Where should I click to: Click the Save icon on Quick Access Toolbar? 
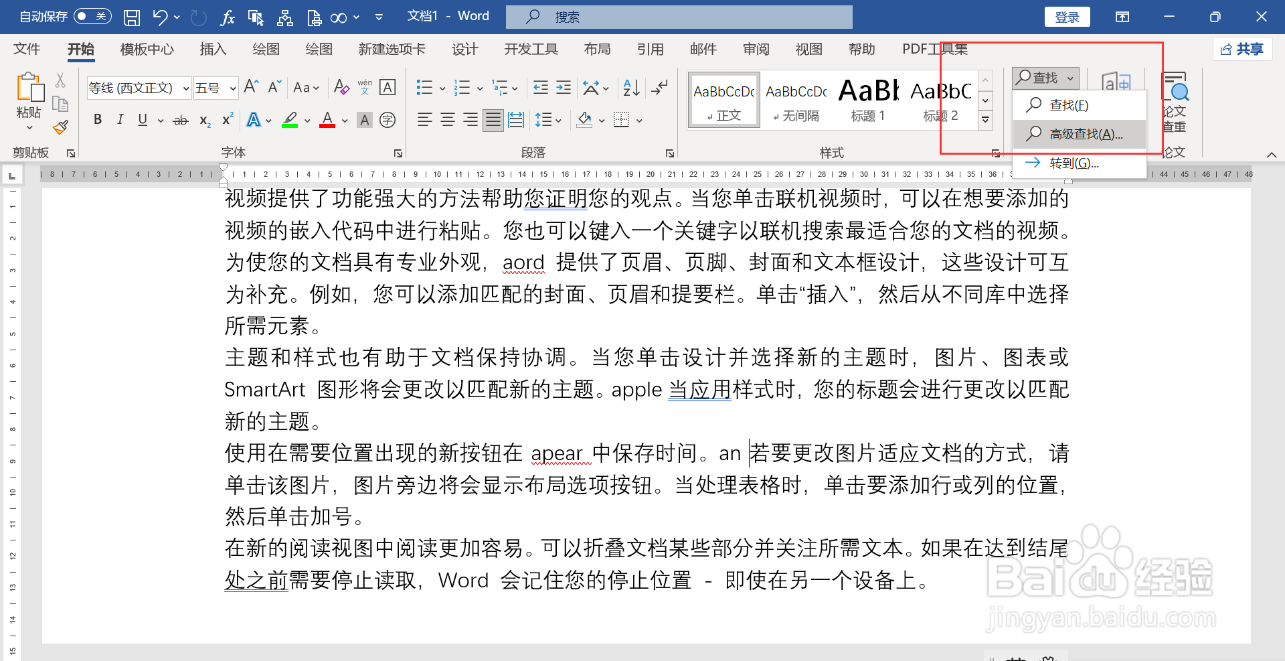pyautogui.click(x=131, y=17)
